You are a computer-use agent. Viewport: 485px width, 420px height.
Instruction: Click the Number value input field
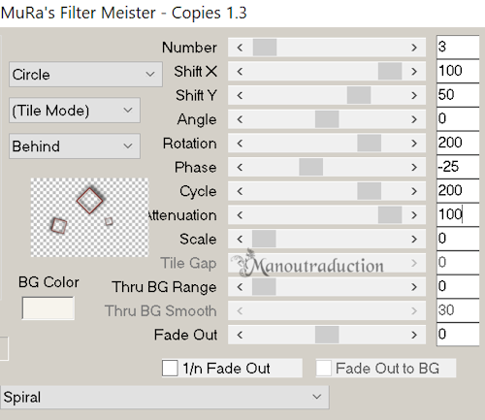tap(458, 47)
